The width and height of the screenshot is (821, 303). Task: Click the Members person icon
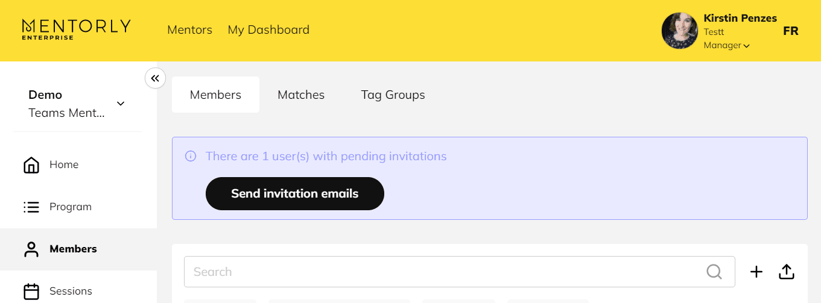click(31, 249)
